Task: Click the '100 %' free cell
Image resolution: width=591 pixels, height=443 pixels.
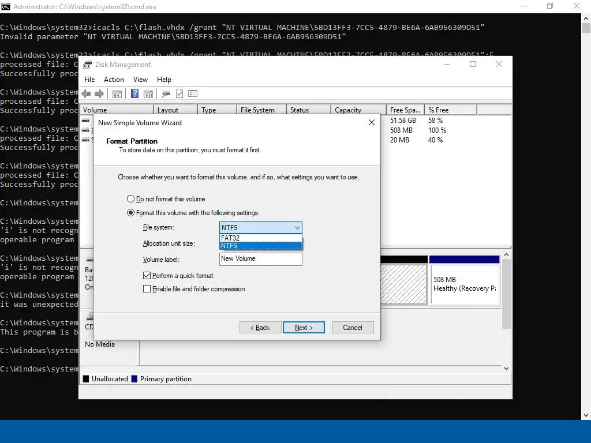Action: [437, 130]
